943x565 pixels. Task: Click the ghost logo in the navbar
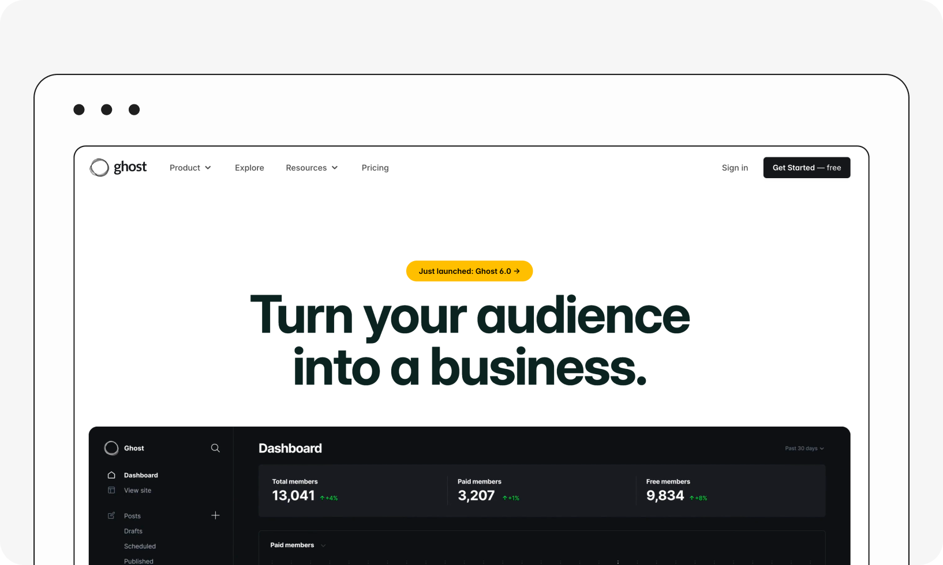(118, 167)
